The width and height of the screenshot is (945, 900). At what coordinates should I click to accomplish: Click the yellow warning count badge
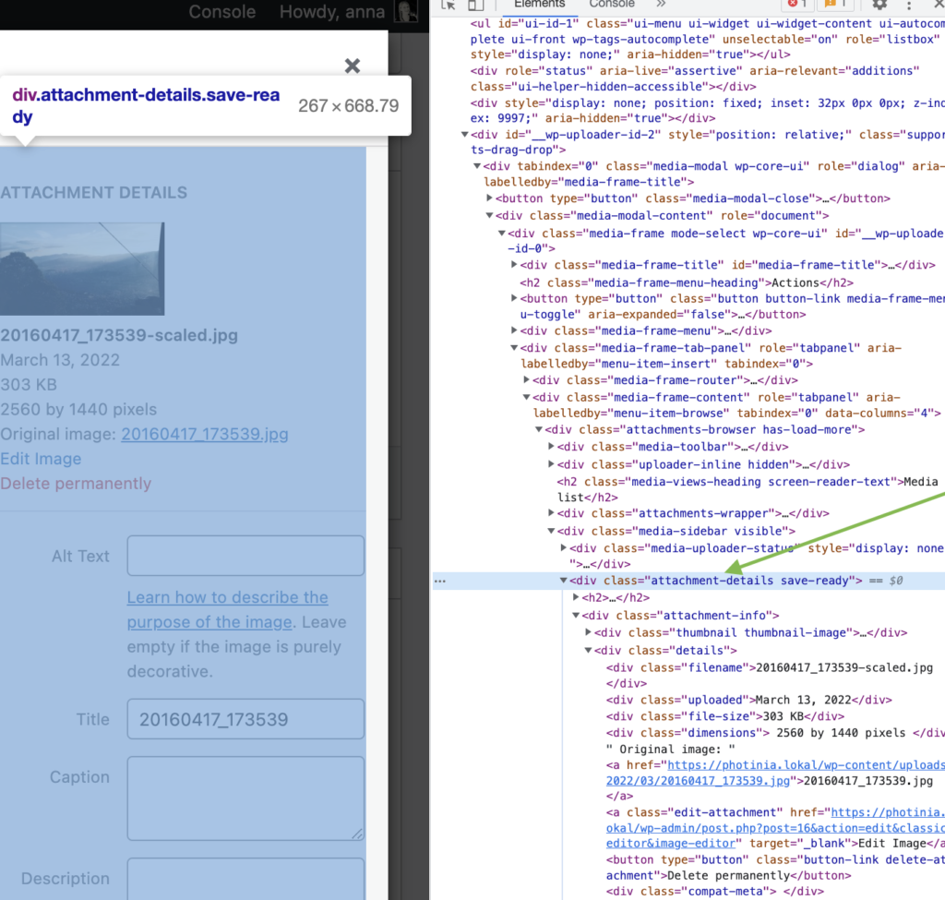point(837,5)
